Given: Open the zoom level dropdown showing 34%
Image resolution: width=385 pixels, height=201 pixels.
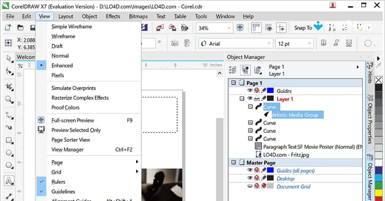Looking at the screenshot, I should pos(229,28).
